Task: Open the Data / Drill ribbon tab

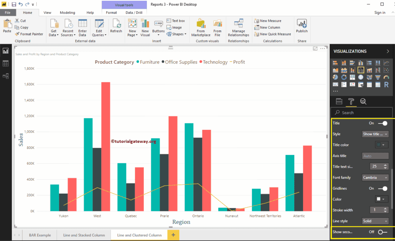Action: 134,13
